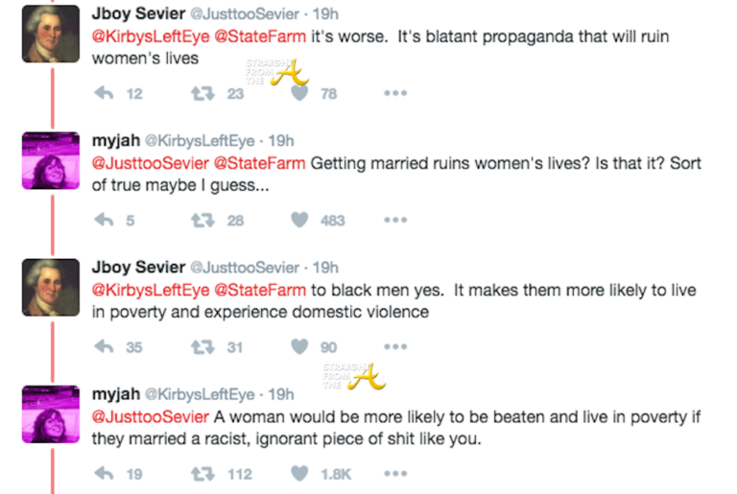Reply to the tweet with 12 replies

click(106, 94)
